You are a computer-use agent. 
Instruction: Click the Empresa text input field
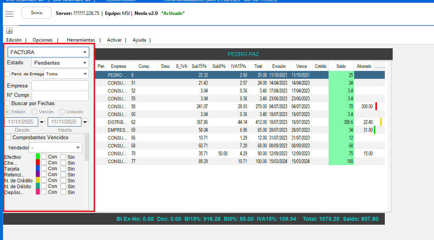60,85
